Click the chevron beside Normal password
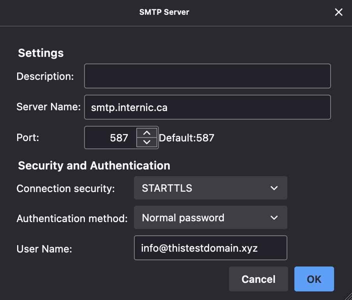This screenshot has height=300, width=352. [x=274, y=217]
